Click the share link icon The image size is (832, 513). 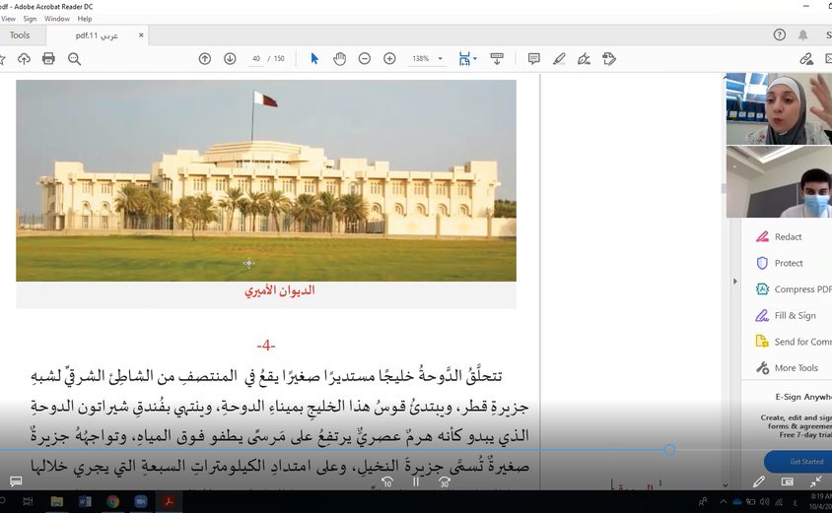(x=806, y=59)
